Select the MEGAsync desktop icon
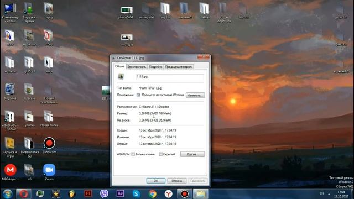 tap(10, 170)
